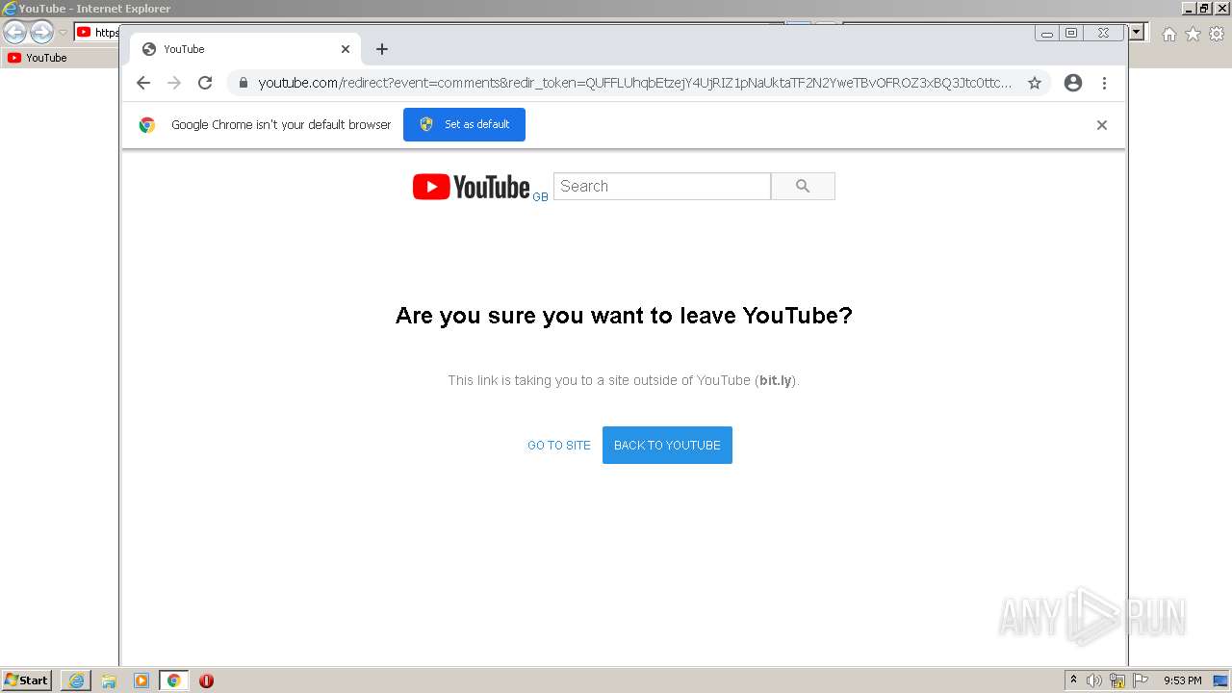Open the Chrome profile avatar
This screenshot has width=1232, height=693.
click(x=1073, y=83)
